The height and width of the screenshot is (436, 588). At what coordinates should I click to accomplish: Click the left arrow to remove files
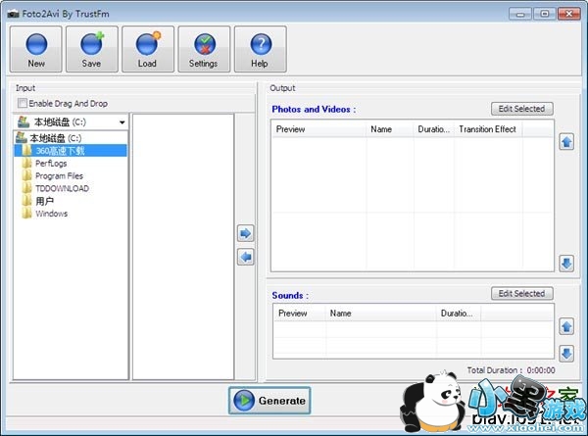pos(246,257)
